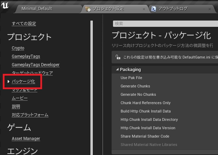Select the パッケージ化 settings category
The image size is (218, 155).
point(23,81)
